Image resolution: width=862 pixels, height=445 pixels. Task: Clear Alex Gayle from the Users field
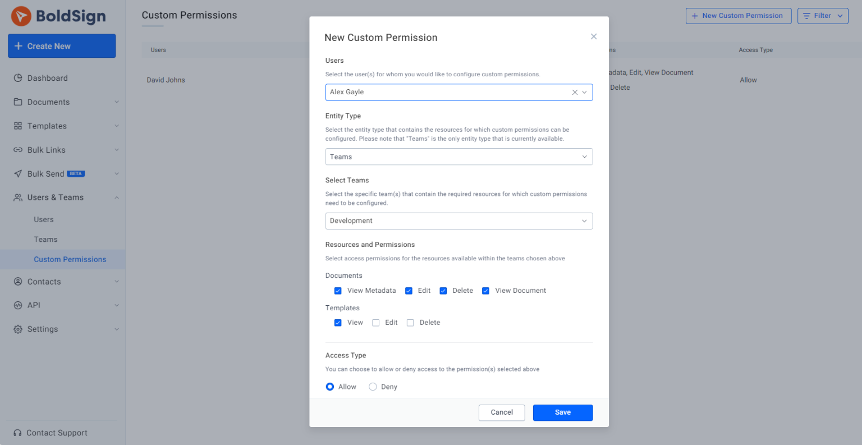574,92
